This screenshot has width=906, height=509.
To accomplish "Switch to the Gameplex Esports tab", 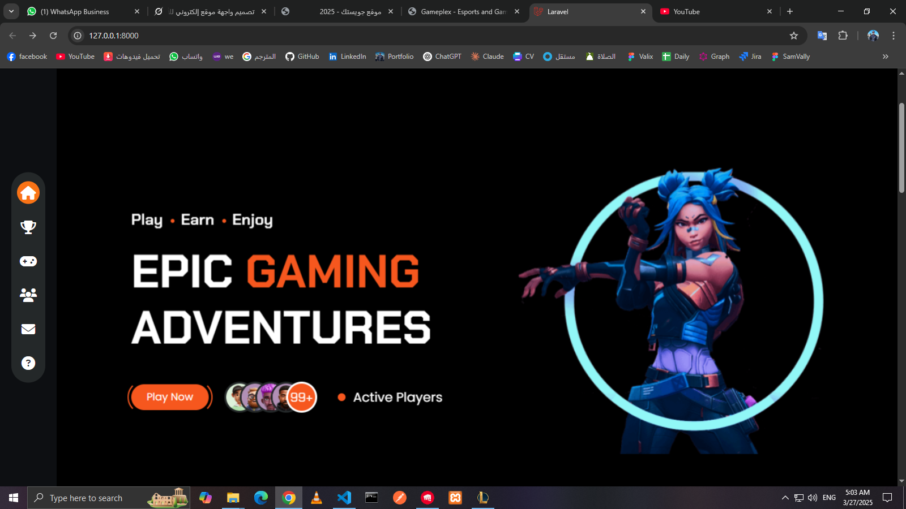I will [463, 11].
